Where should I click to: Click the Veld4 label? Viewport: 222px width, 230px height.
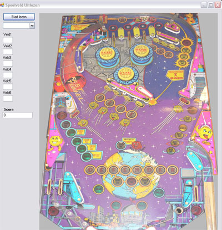click(7, 69)
